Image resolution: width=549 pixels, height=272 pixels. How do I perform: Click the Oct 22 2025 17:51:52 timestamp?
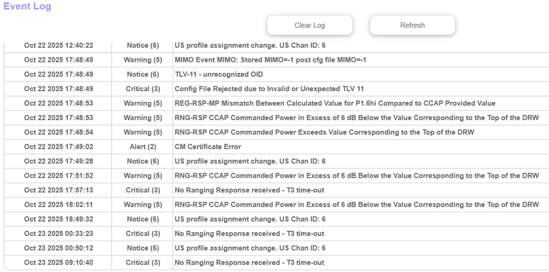point(59,176)
